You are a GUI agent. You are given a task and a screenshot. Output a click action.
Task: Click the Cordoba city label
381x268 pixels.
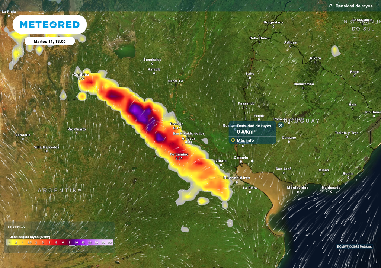81,74
